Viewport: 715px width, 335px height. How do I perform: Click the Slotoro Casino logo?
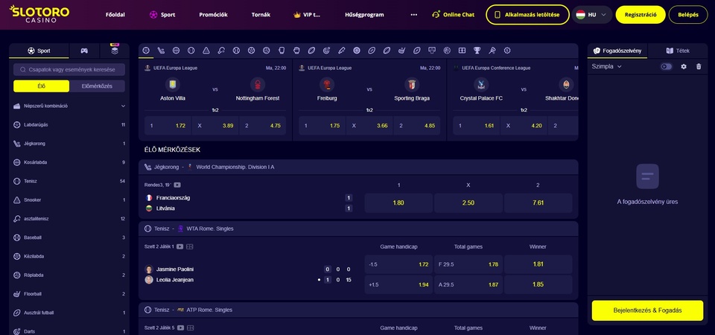[x=39, y=14]
